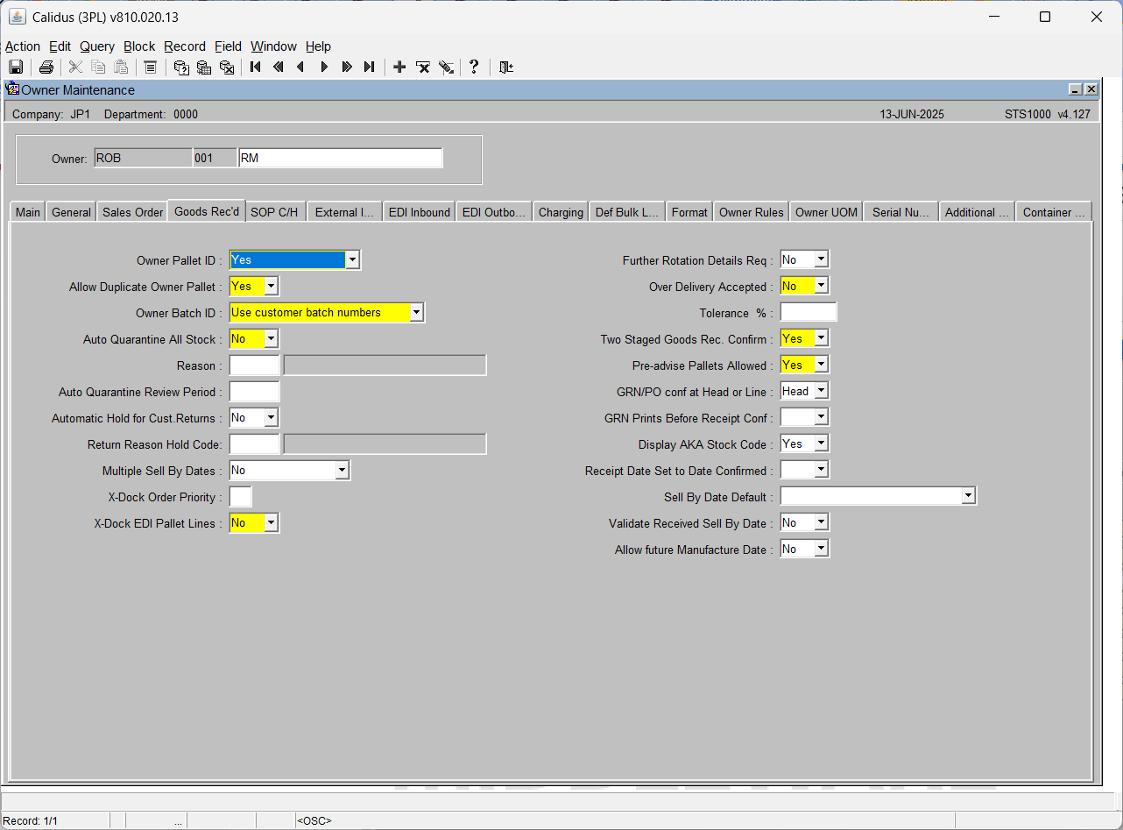Click the X-Dock Order Priority field
Screen dimensions: 1123x830
241,497
